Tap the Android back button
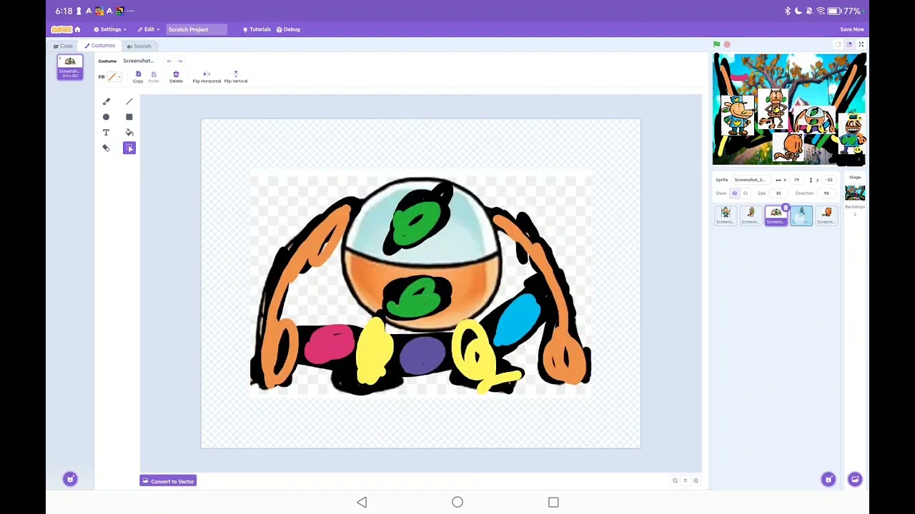The height and width of the screenshot is (514, 915). [362, 503]
